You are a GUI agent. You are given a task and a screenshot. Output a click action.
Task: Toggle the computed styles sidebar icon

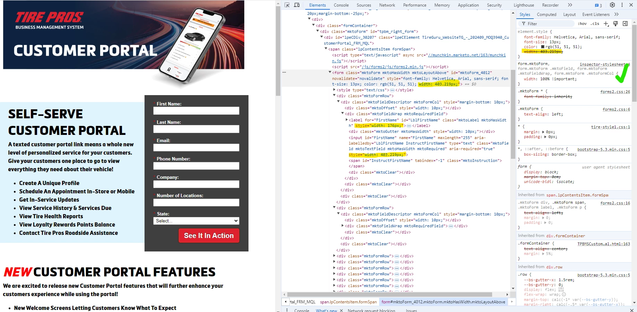pos(625,24)
